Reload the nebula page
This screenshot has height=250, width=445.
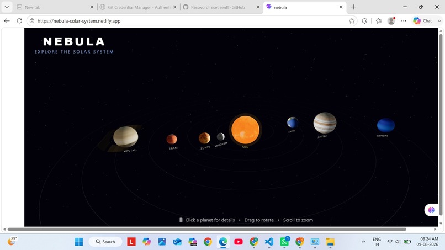pyautogui.click(x=19, y=21)
